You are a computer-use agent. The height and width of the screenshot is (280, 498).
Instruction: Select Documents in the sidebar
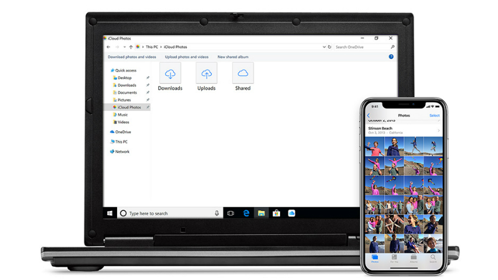pos(125,93)
